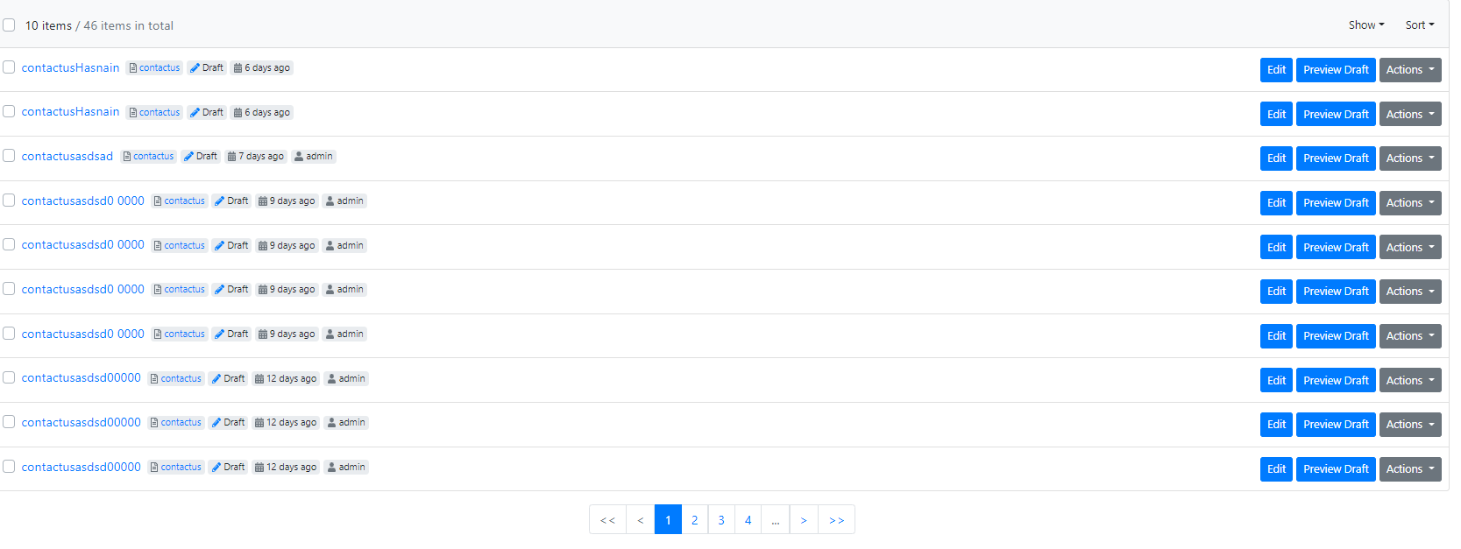Viewport: 1461px width, 549px height.
Task: Click the Draft badge in the last contactusasdsd00000 row
Action: point(228,468)
